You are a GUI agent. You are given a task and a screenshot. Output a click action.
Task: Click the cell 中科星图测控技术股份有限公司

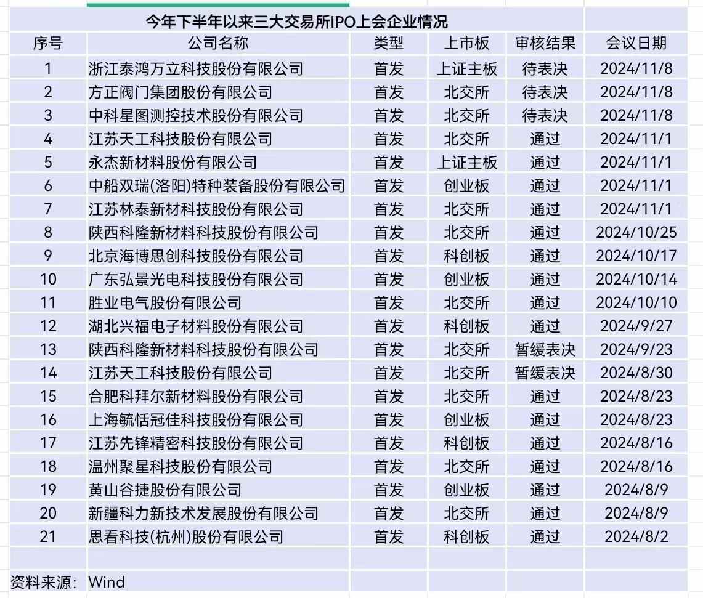click(x=218, y=115)
